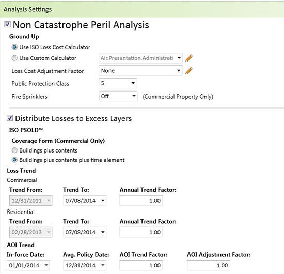Click Commercial Annual Trend Factor field
The width and height of the screenshot is (284, 274).
141,201
